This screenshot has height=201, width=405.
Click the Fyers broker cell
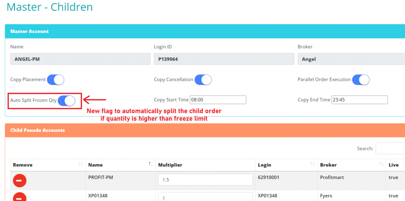(x=352, y=195)
